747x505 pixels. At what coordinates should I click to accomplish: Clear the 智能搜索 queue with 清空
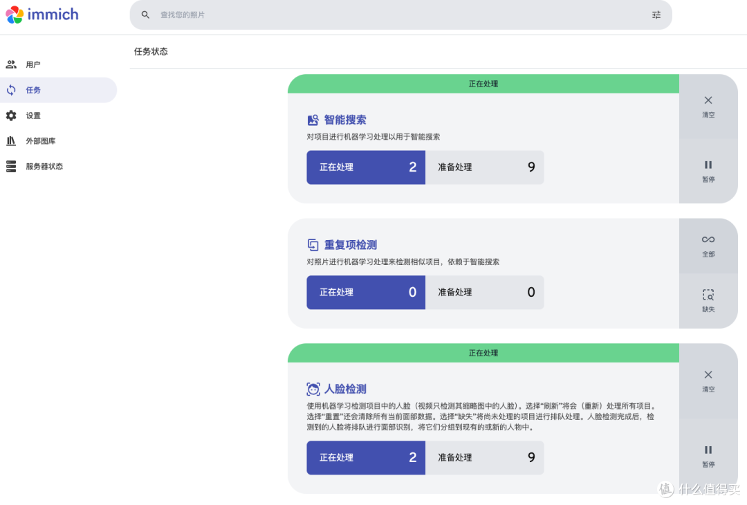point(708,107)
